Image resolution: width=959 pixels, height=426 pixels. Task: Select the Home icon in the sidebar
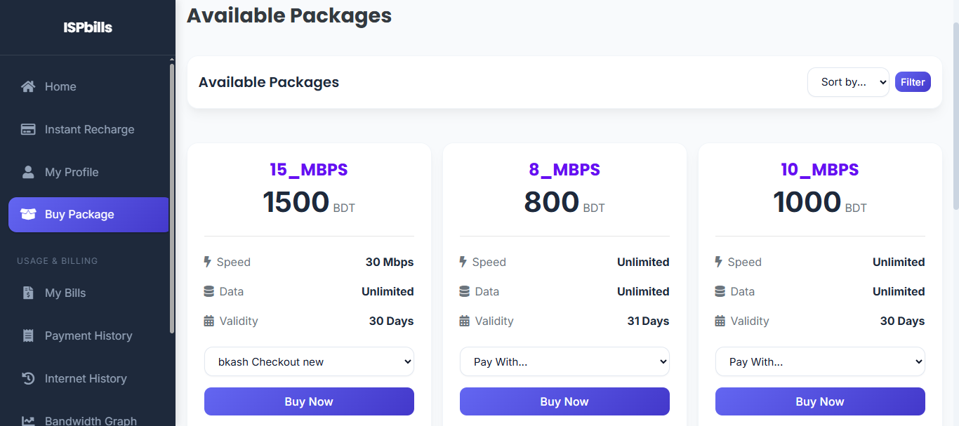27,86
